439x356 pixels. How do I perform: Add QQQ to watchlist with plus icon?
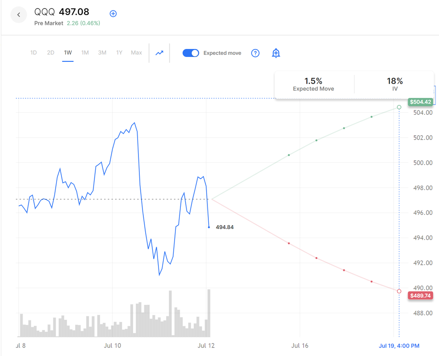[x=113, y=14]
